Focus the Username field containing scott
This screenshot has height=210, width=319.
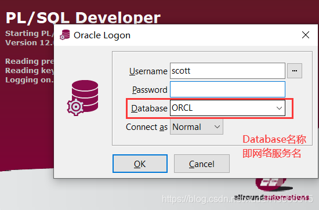pos(227,71)
